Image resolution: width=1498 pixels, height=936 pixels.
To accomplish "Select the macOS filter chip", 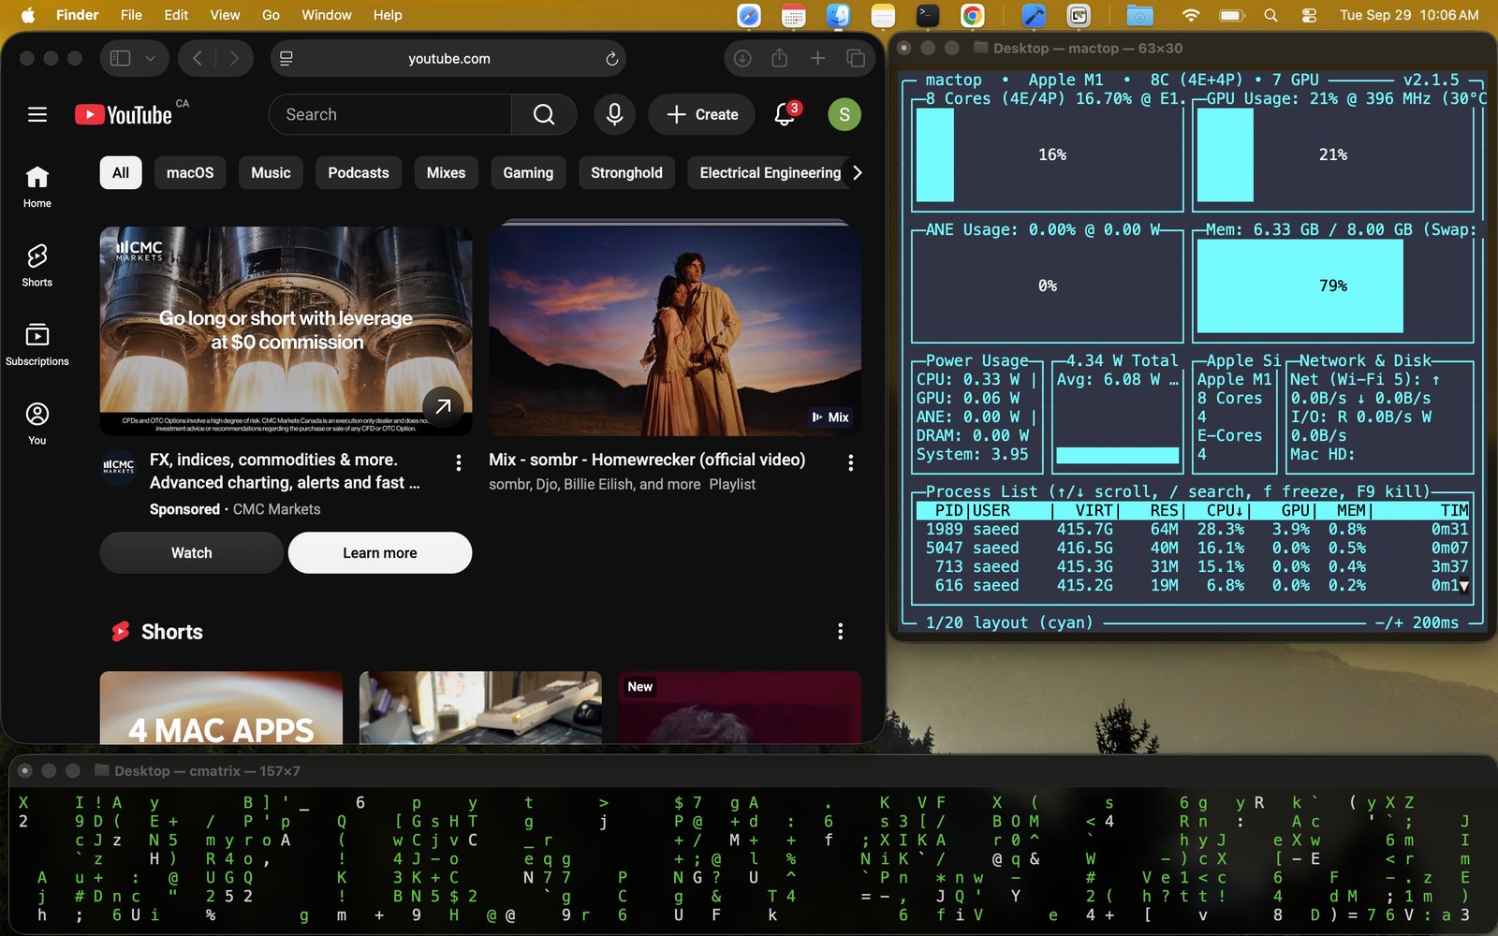I will coord(190,172).
